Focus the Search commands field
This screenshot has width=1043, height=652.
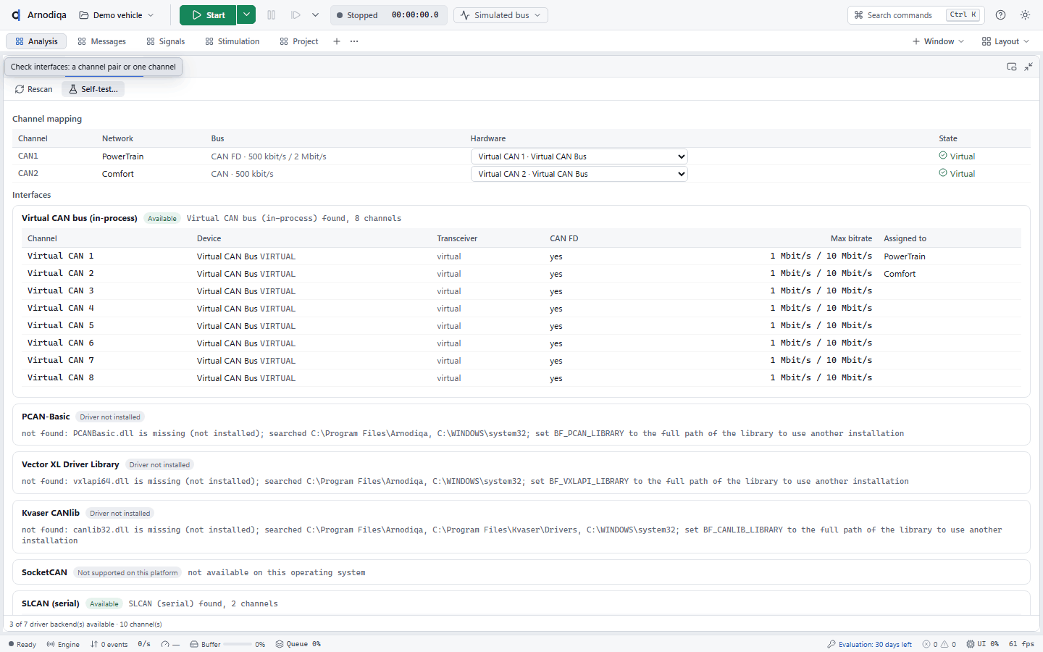point(916,15)
